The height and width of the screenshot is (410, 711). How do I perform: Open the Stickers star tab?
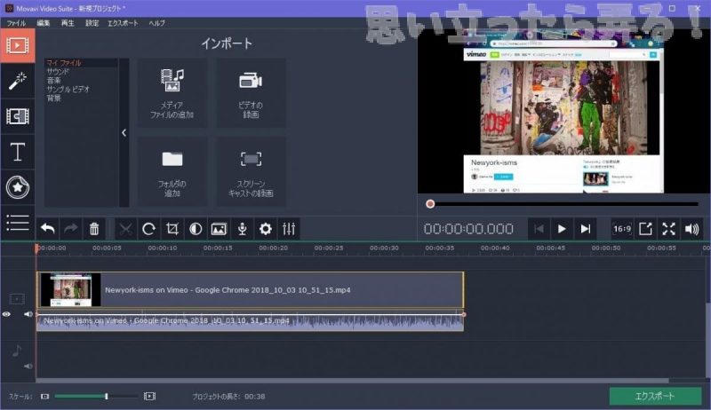point(17,187)
